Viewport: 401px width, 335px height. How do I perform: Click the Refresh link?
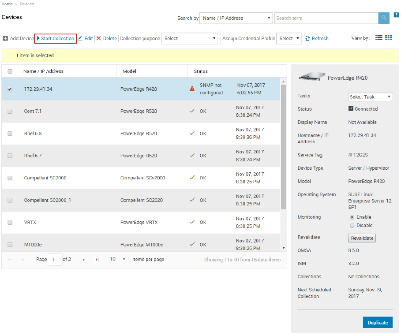(320, 38)
